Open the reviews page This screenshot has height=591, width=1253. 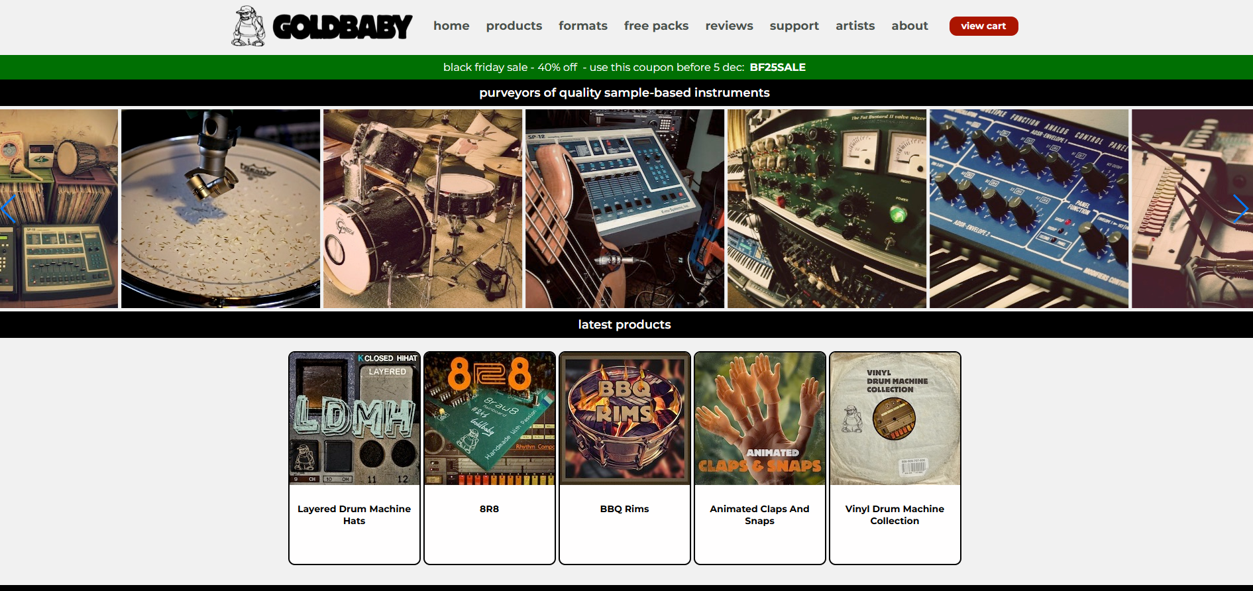coord(729,26)
